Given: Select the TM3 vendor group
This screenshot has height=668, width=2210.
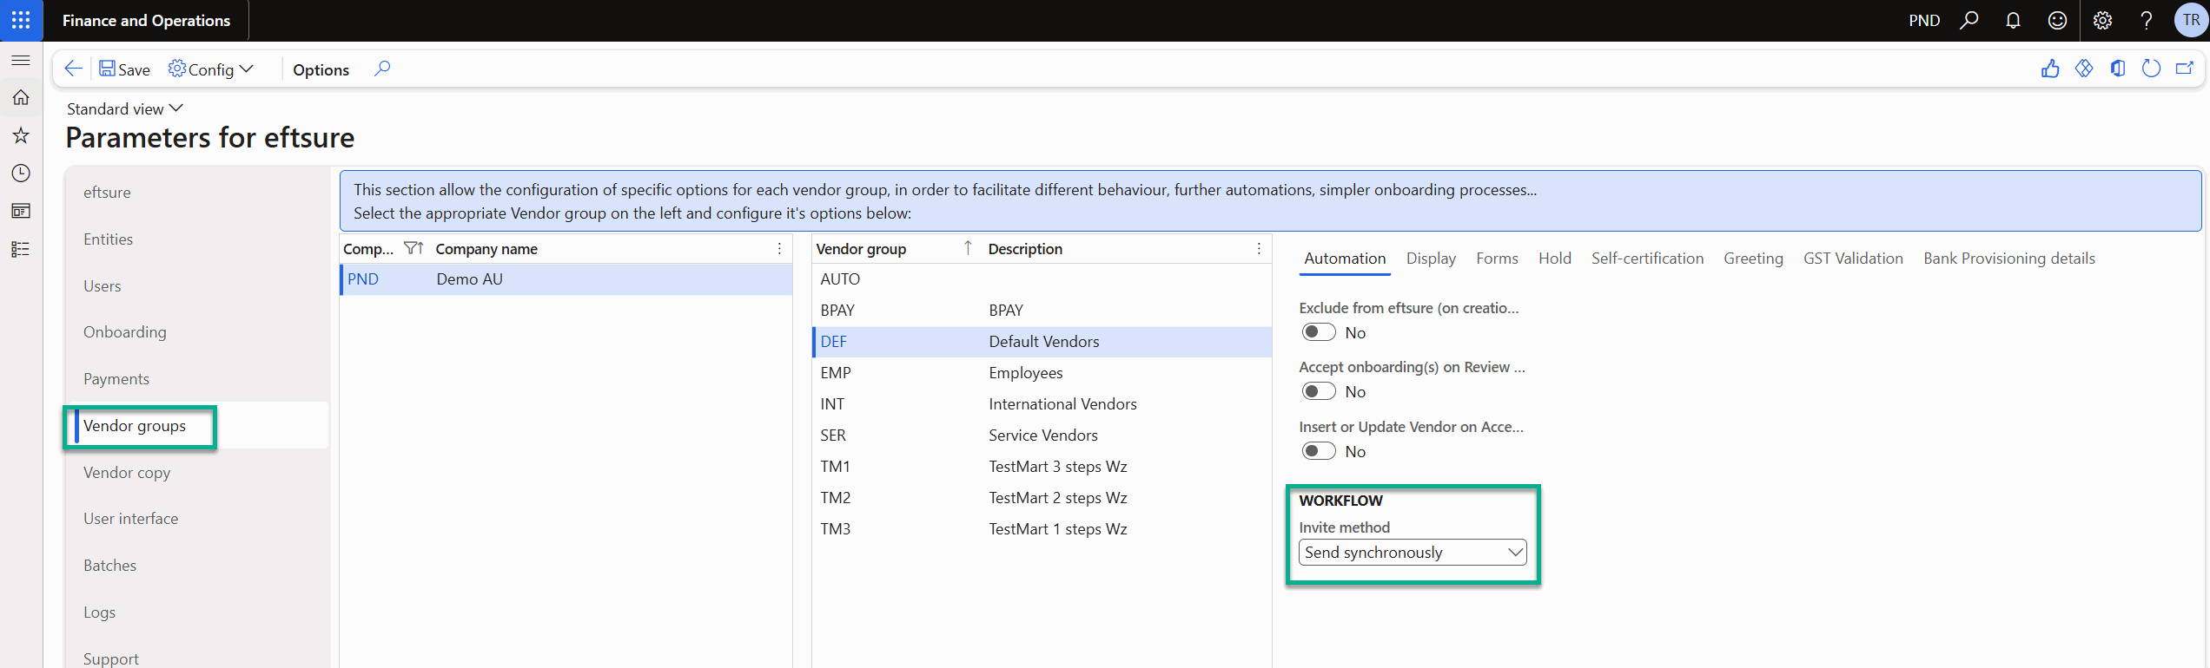Looking at the screenshot, I should pos(1042,529).
